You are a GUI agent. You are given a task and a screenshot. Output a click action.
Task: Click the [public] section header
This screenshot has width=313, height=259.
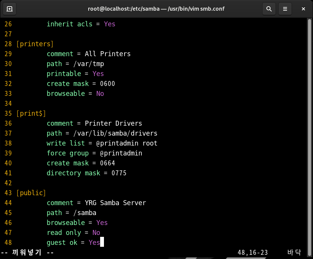[x=31, y=193]
